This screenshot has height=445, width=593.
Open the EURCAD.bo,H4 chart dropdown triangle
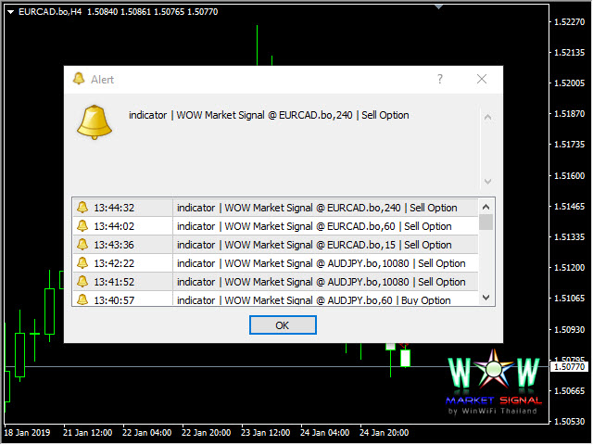pyautogui.click(x=10, y=12)
